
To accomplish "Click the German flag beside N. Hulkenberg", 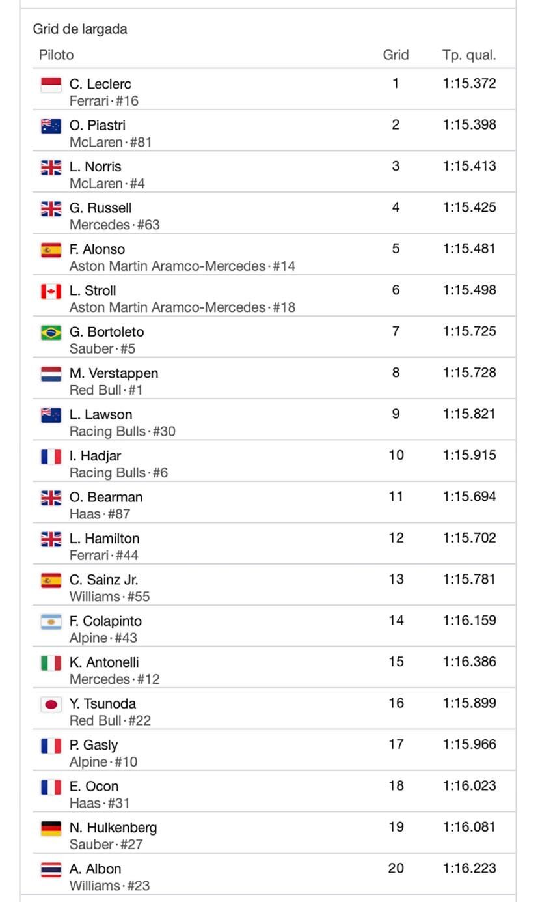I will [51, 828].
